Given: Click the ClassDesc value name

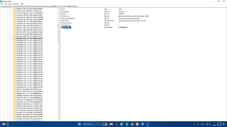Looking at the screenshot, I should pyautogui.click(x=66, y=16).
